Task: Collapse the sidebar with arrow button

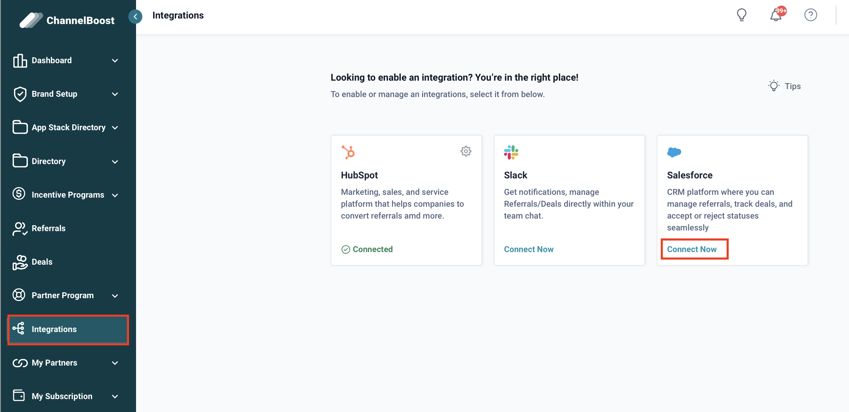Action: [x=135, y=16]
